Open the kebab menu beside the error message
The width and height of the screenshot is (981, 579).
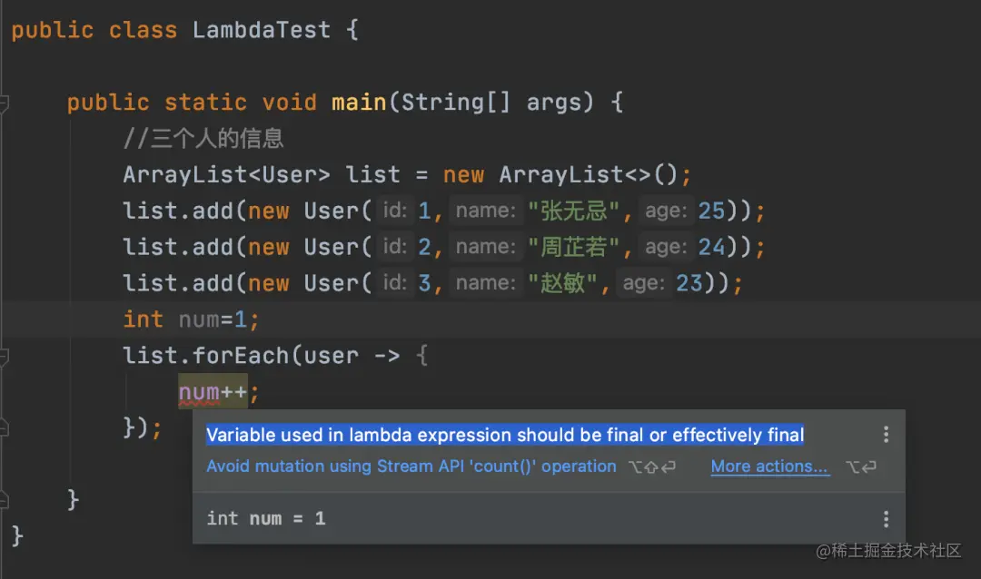(886, 436)
